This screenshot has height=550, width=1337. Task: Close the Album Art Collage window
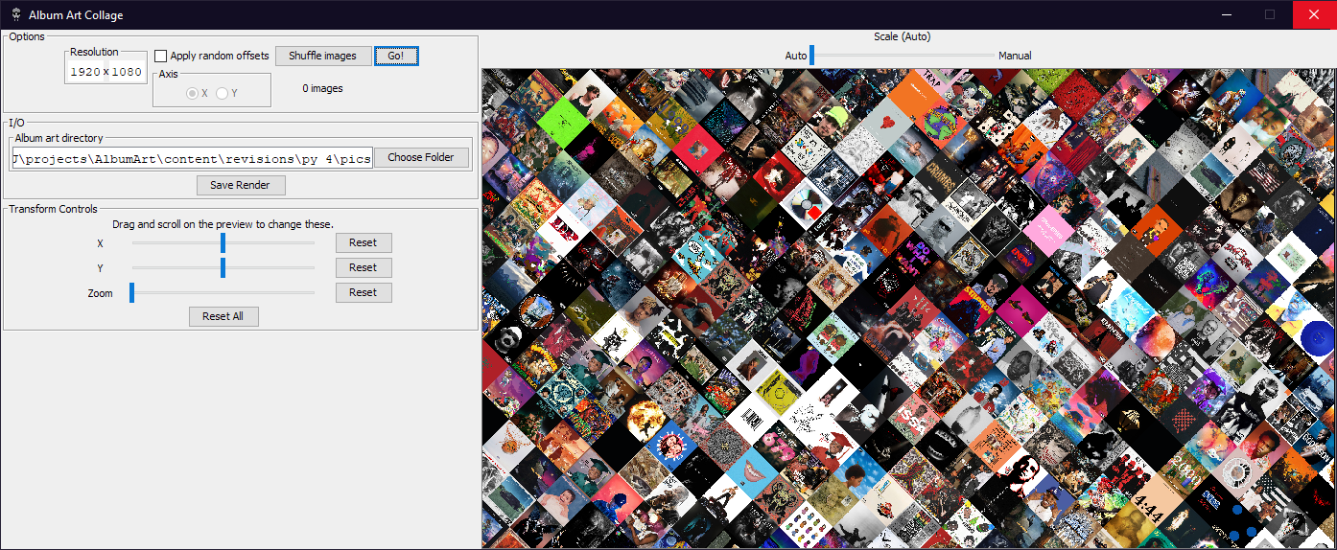pyautogui.click(x=1314, y=14)
